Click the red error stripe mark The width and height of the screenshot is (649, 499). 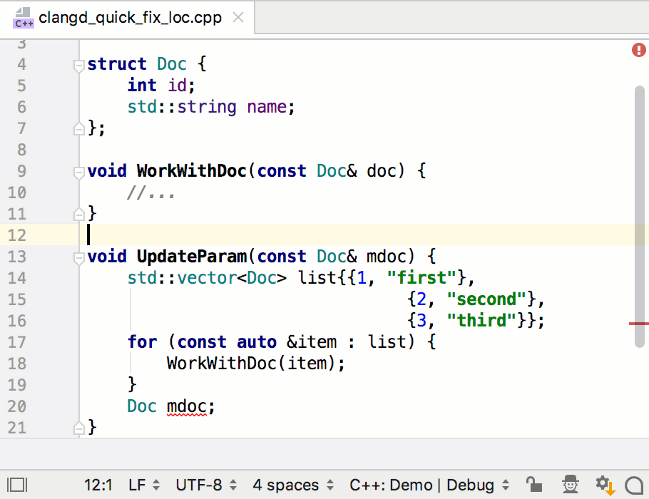[639, 323]
